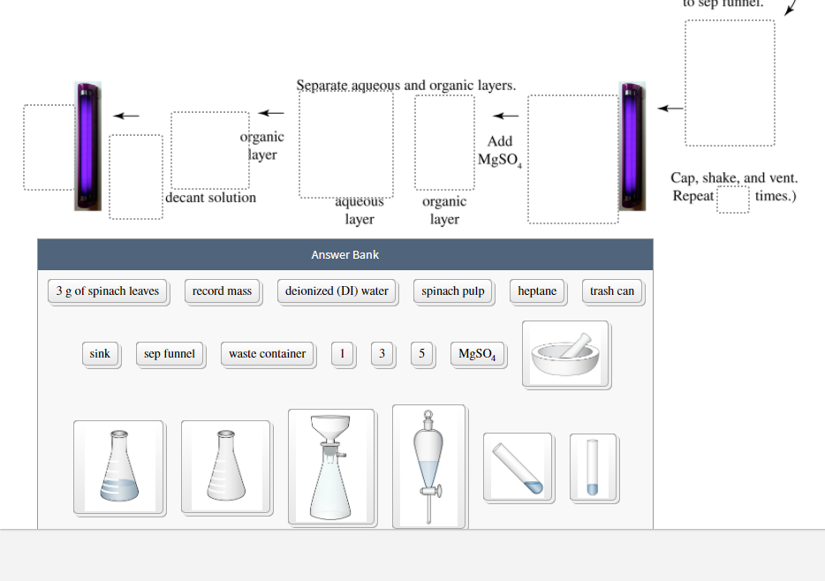Screen dimensions: 825x581
Task: Select the empty Erlenmeyer flask
Action: pyautogui.click(x=226, y=467)
